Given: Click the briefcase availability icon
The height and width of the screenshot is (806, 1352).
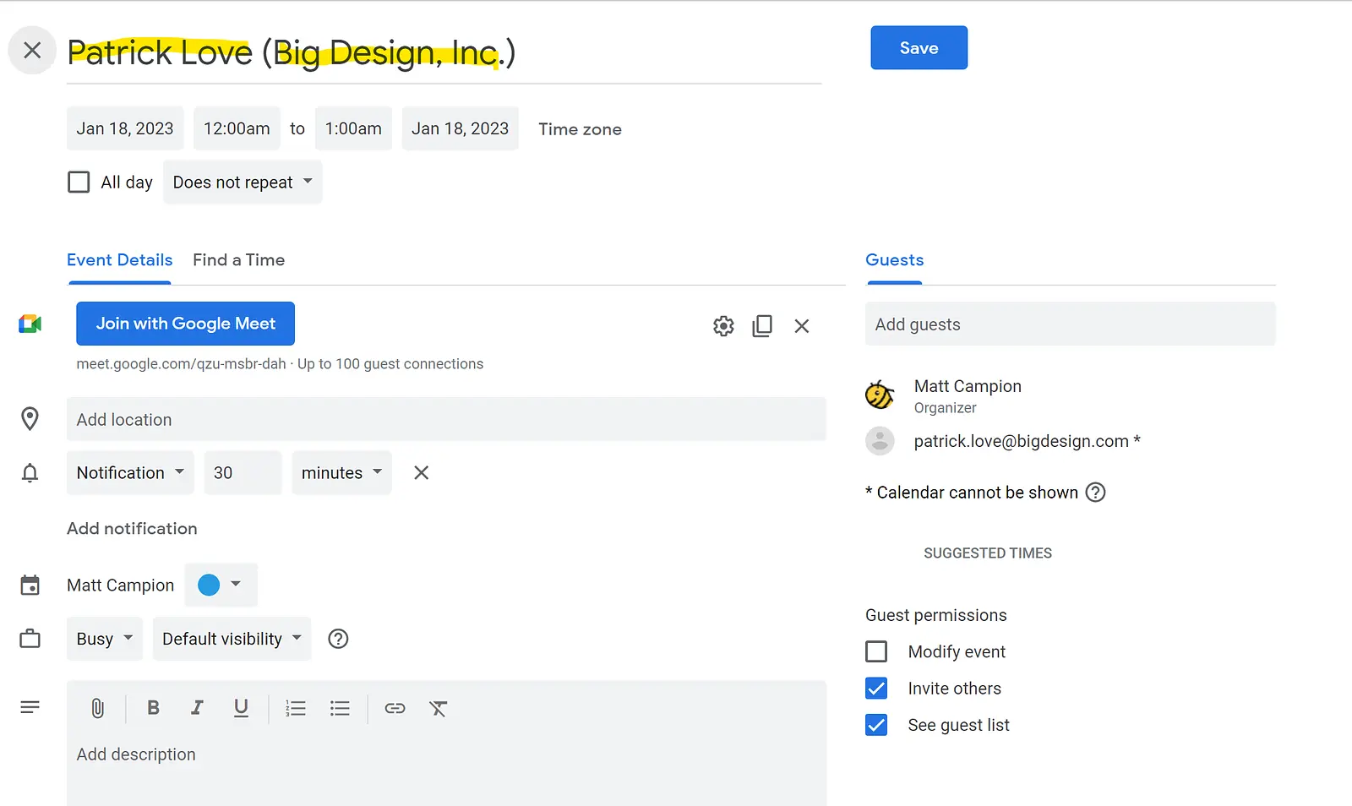Looking at the screenshot, I should (x=30, y=639).
